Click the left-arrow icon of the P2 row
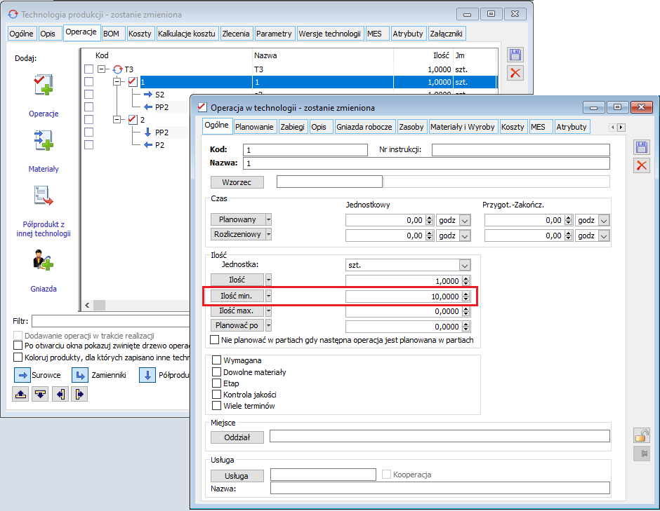The height and width of the screenshot is (511, 660). 147,145
